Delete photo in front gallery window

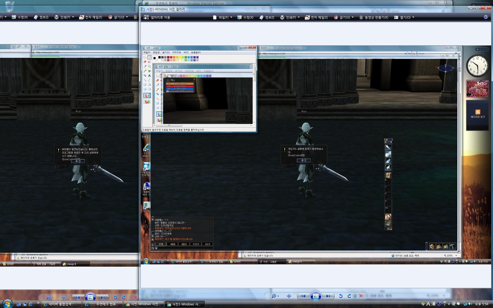tap(361, 296)
